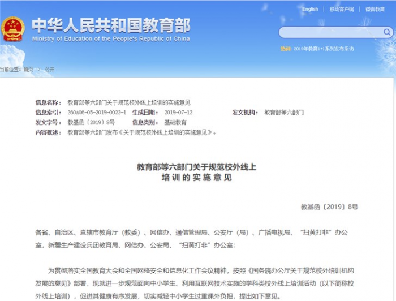Click the document title in 信息名称 row
396x301 pixels.
129,102
